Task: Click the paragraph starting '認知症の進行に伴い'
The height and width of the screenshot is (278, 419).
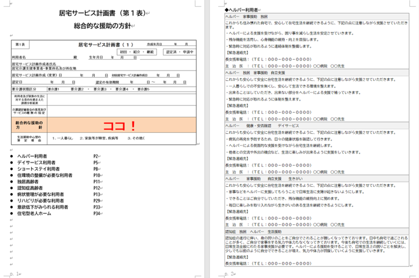Action: pyautogui.click(x=317, y=244)
